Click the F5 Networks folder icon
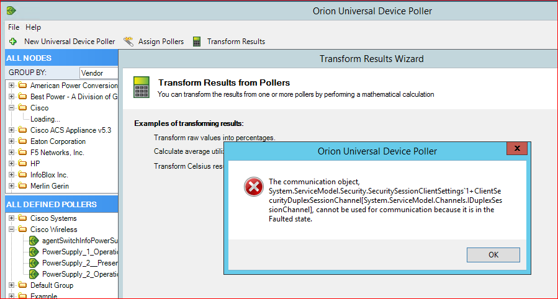 (x=22, y=153)
